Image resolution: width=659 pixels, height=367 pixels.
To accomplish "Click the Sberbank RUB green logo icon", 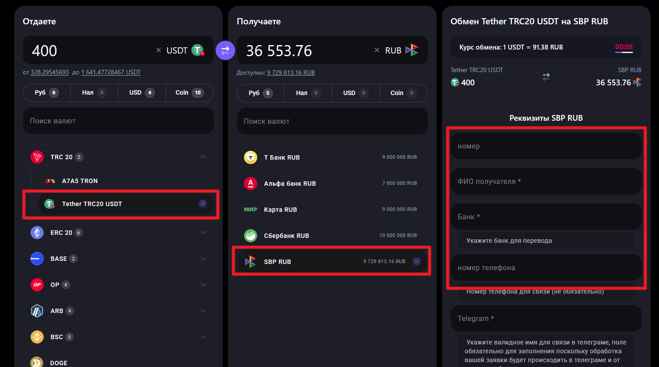I will pyautogui.click(x=251, y=236).
